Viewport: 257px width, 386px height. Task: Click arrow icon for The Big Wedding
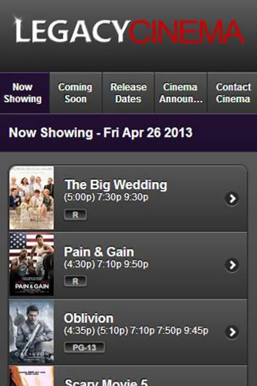[x=232, y=199]
